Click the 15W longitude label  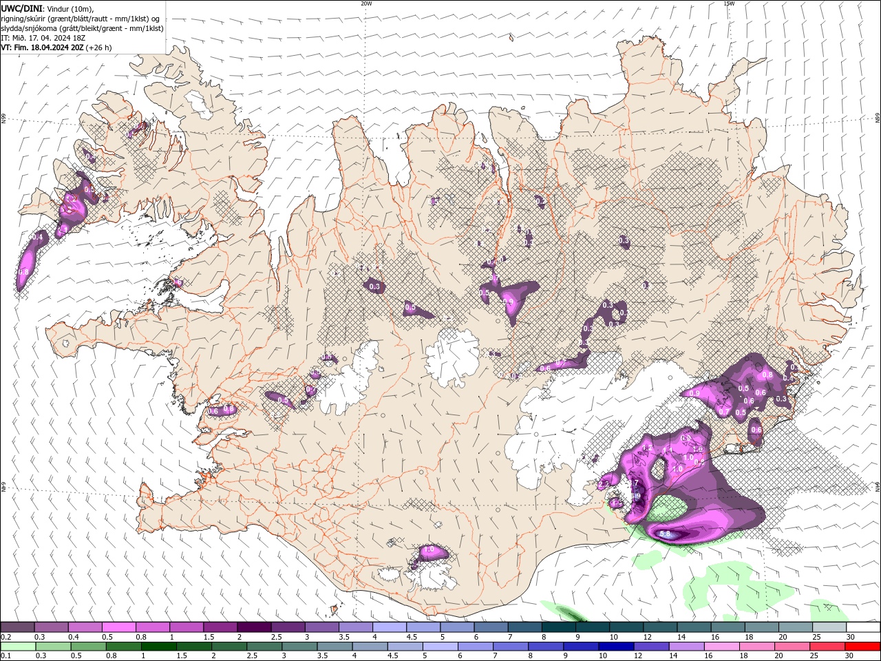pyautogui.click(x=729, y=3)
